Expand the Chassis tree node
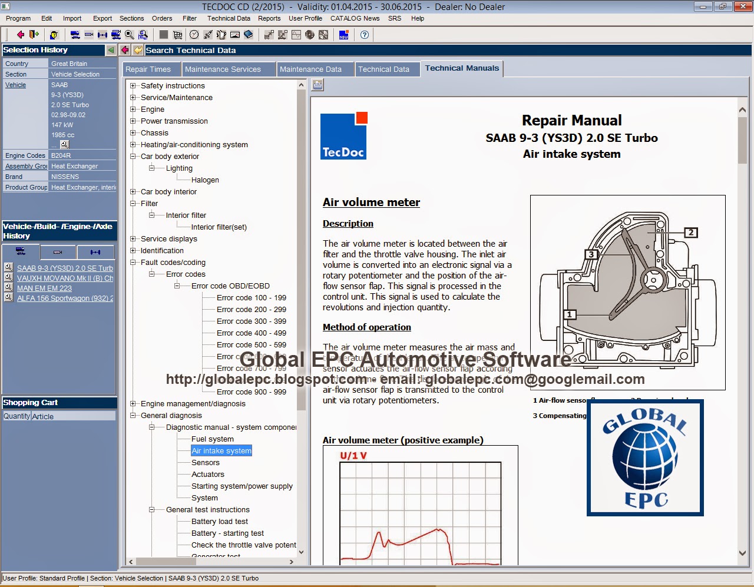This screenshot has height=587, width=754. [133, 133]
